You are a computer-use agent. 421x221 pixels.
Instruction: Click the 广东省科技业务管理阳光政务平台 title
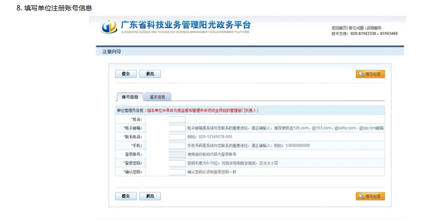[x=185, y=25]
